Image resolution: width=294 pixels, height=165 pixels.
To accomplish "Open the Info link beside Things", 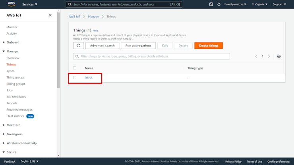I will tap(95, 31).
